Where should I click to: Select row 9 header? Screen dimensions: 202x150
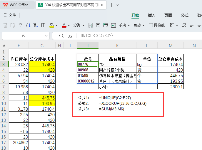4,98
